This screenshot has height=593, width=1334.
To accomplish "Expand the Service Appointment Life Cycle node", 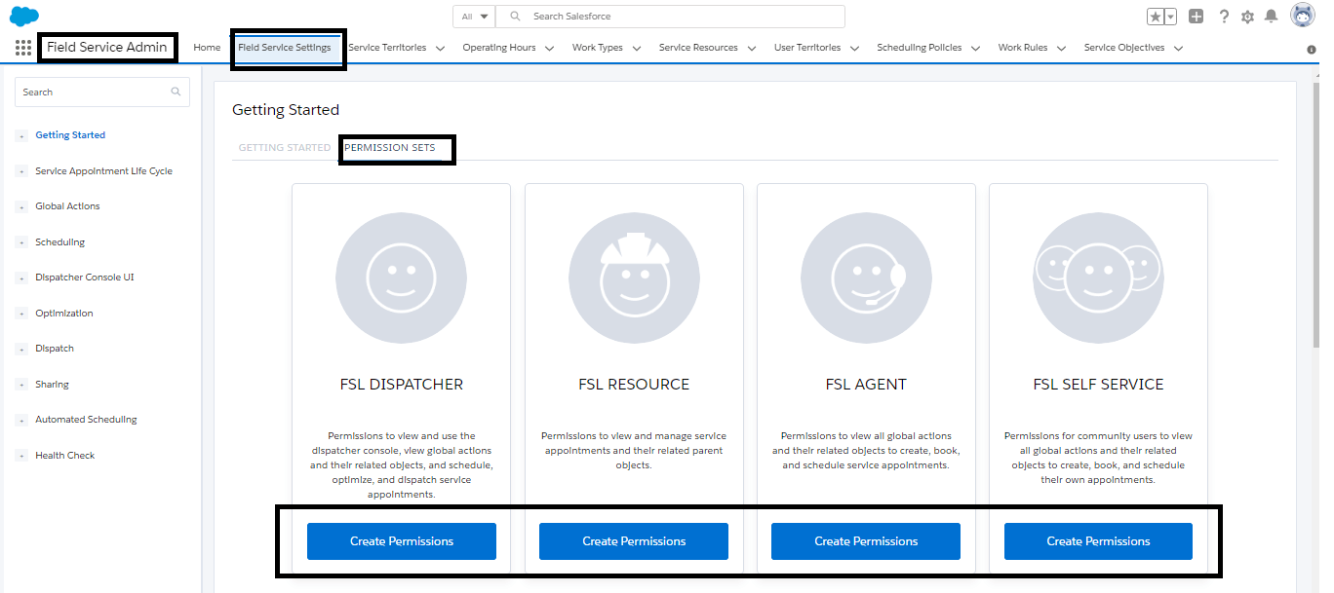I will click(x=21, y=171).
